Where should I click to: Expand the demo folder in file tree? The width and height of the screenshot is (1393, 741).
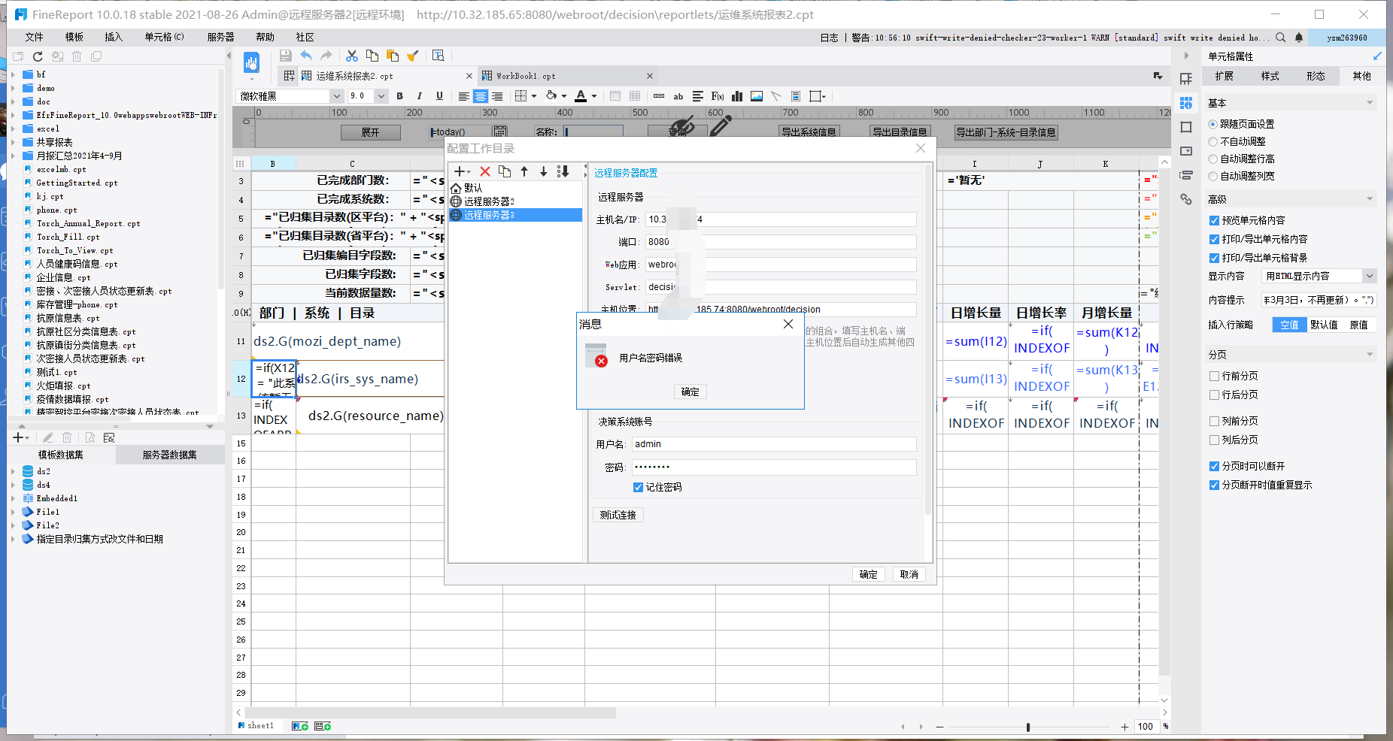pos(13,88)
